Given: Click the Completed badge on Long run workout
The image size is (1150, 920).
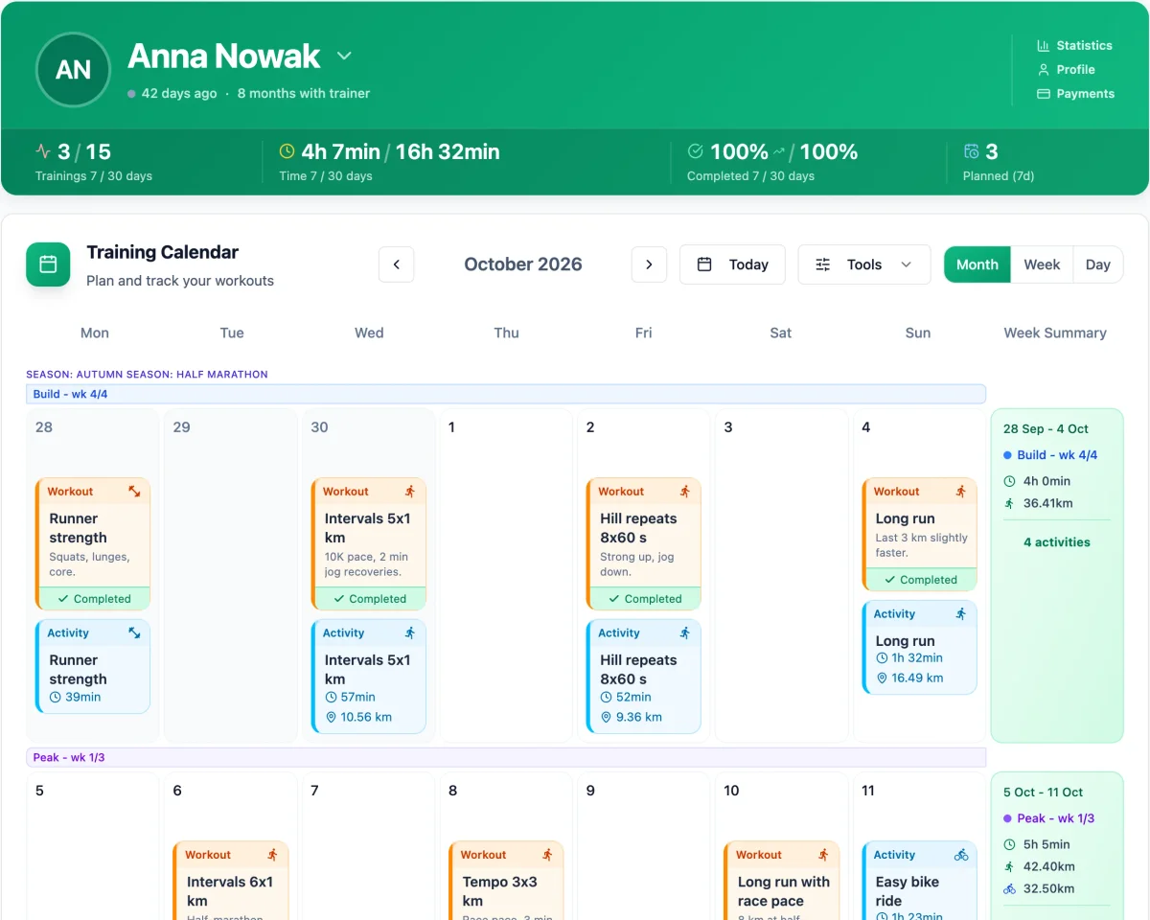Looking at the screenshot, I should pyautogui.click(x=920, y=580).
